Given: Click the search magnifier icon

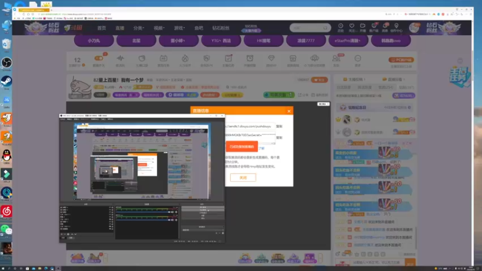Looking at the screenshot, I should click(x=325, y=28).
